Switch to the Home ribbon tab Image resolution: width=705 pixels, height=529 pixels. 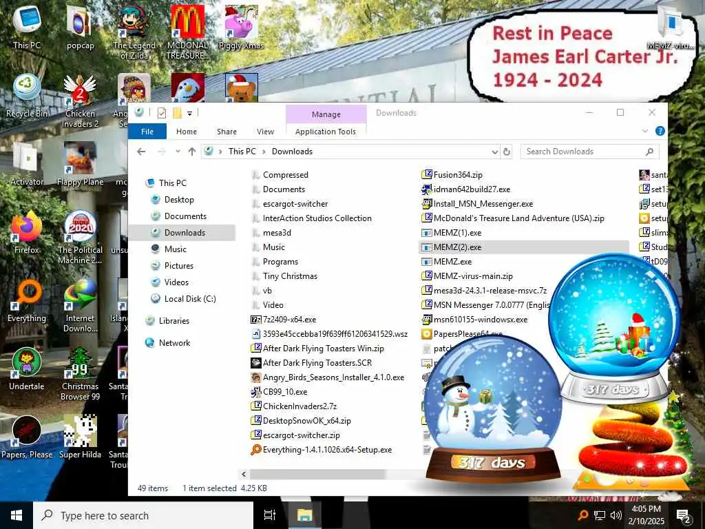click(186, 132)
